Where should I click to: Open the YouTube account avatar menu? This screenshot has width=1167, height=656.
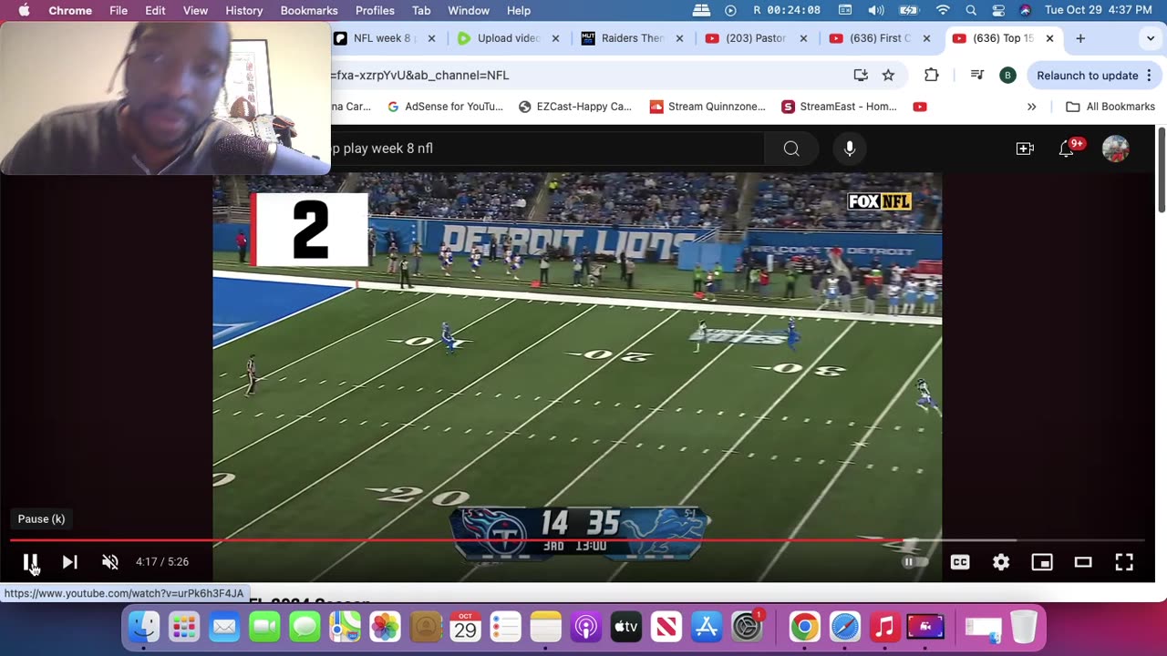click(1115, 149)
